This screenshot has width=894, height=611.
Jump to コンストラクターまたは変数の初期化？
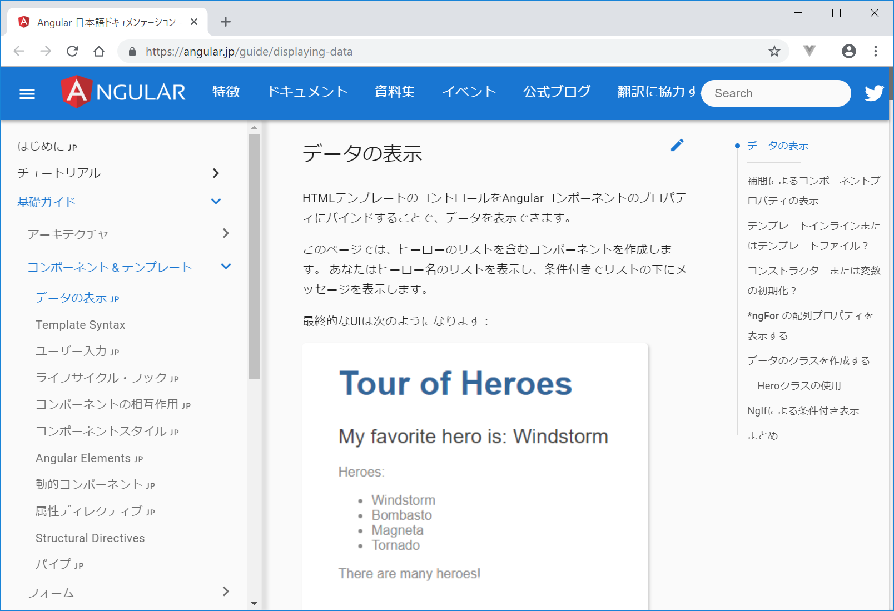[x=814, y=281]
